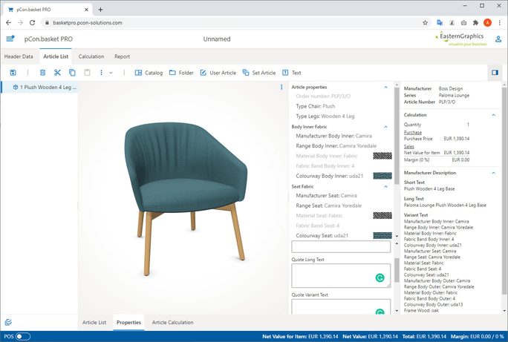The image size is (508, 342).
Task: Insert a User Article
Action: click(218, 73)
